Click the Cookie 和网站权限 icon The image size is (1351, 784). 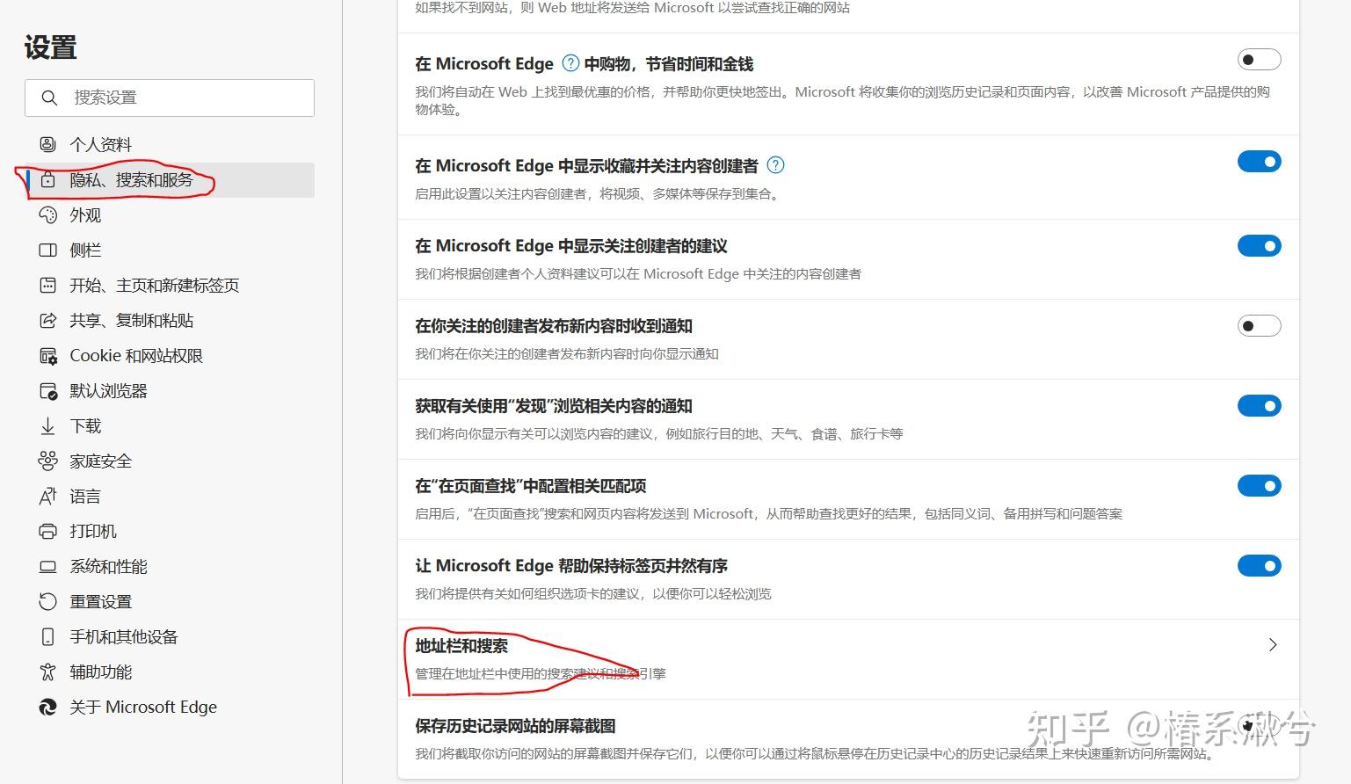[x=47, y=355]
